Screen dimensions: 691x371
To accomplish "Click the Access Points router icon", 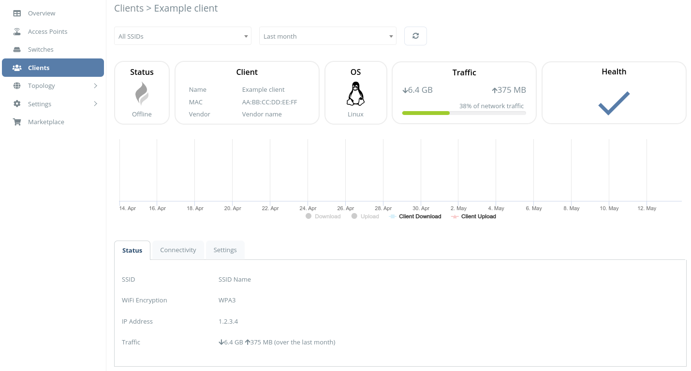I will pos(17,31).
